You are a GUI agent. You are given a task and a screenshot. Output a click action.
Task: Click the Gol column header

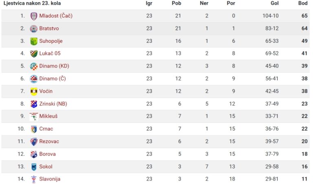pyautogui.click(x=274, y=3)
